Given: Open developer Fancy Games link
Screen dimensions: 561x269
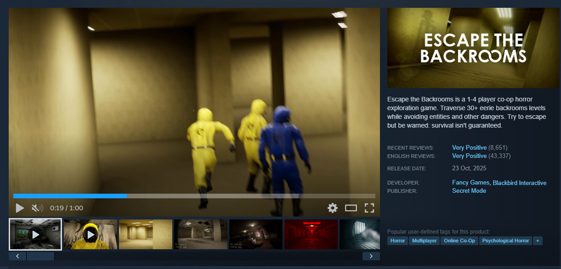Looking at the screenshot, I should click(x=471, y=183).
